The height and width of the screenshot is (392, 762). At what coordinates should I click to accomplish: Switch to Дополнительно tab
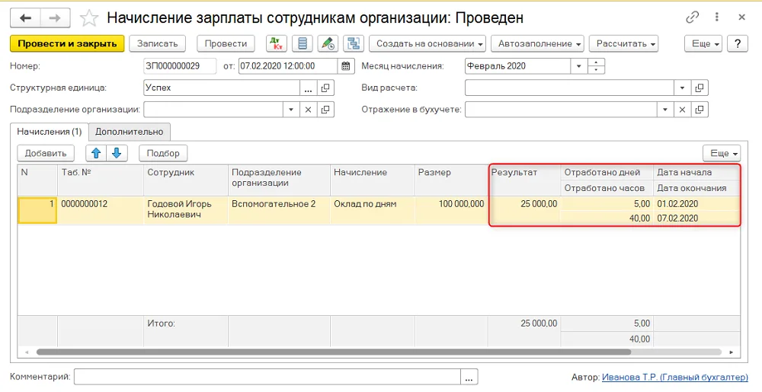click(130, 132)
